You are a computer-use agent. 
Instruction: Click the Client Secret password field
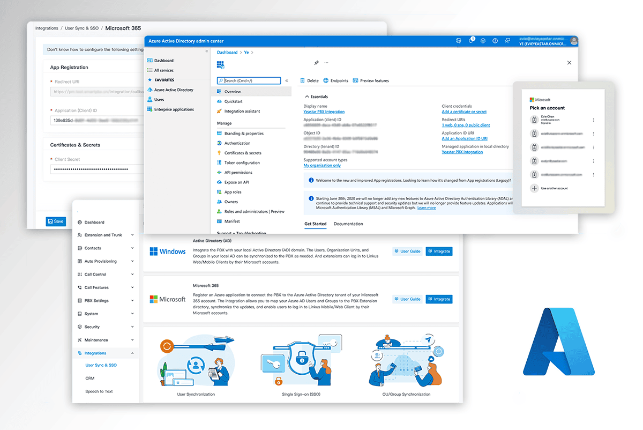click(98, 169)
